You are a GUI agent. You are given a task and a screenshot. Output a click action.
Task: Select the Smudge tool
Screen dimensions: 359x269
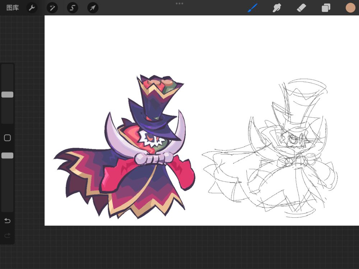[x=277, y=8]
